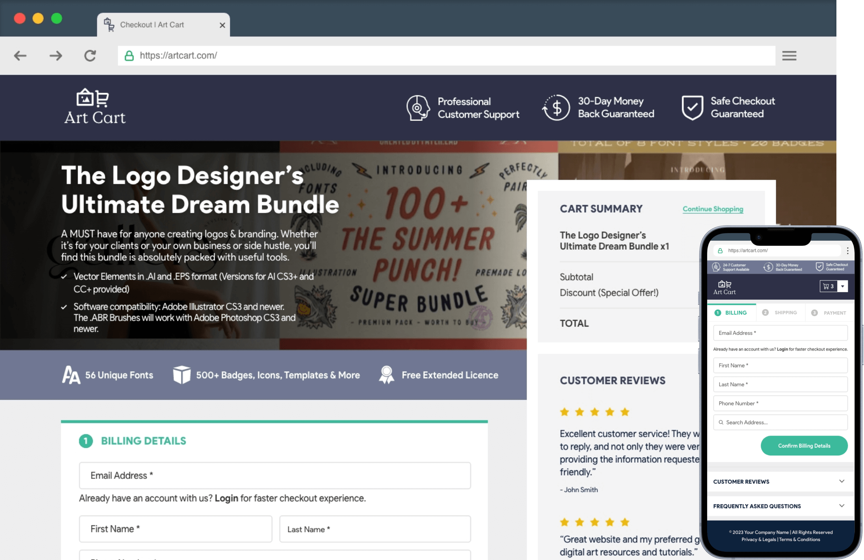Click the Safe Checkout shield icon
Image resolution: width=864 pixels, height=560 pixels.
pos(692,108)
